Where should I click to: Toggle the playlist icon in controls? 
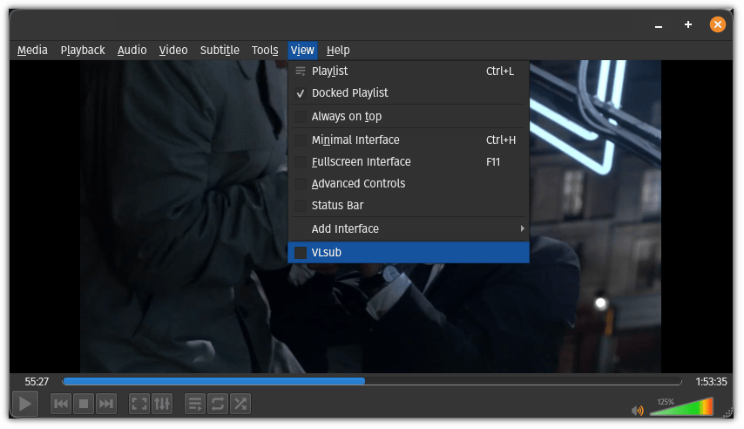(x=195, y=404)
